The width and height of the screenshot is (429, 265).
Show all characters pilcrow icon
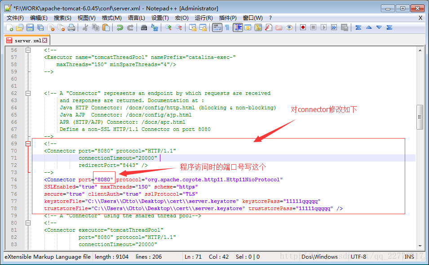point(227,28)
